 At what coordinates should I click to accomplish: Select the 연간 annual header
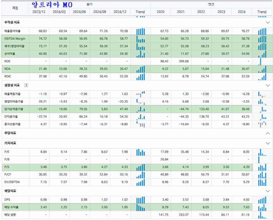pyautogui.click(x=211, y=4)
